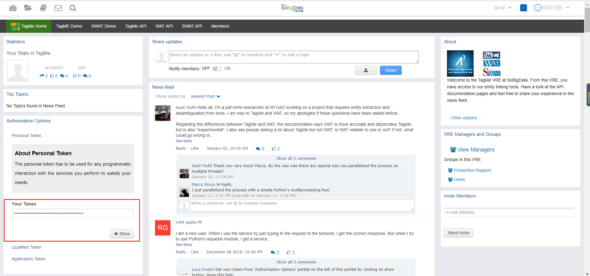Click Marco Ponza's comment avatar

click(x=184, y=192)
